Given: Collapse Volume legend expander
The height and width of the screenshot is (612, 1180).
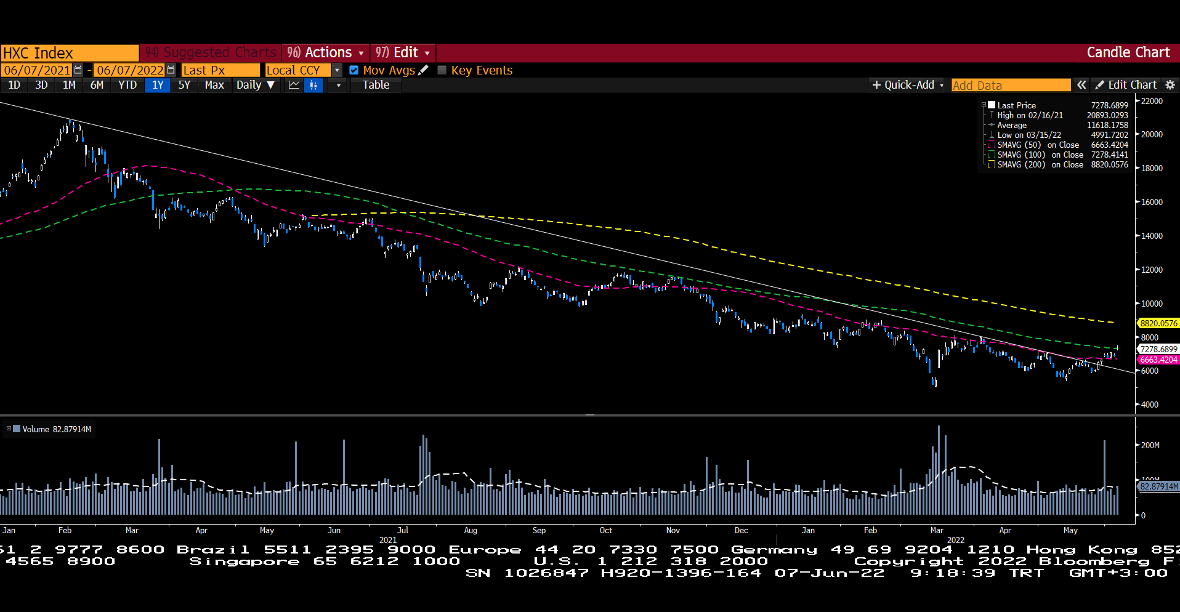Looking at the screenshot, I should click(x=9, y=429).
